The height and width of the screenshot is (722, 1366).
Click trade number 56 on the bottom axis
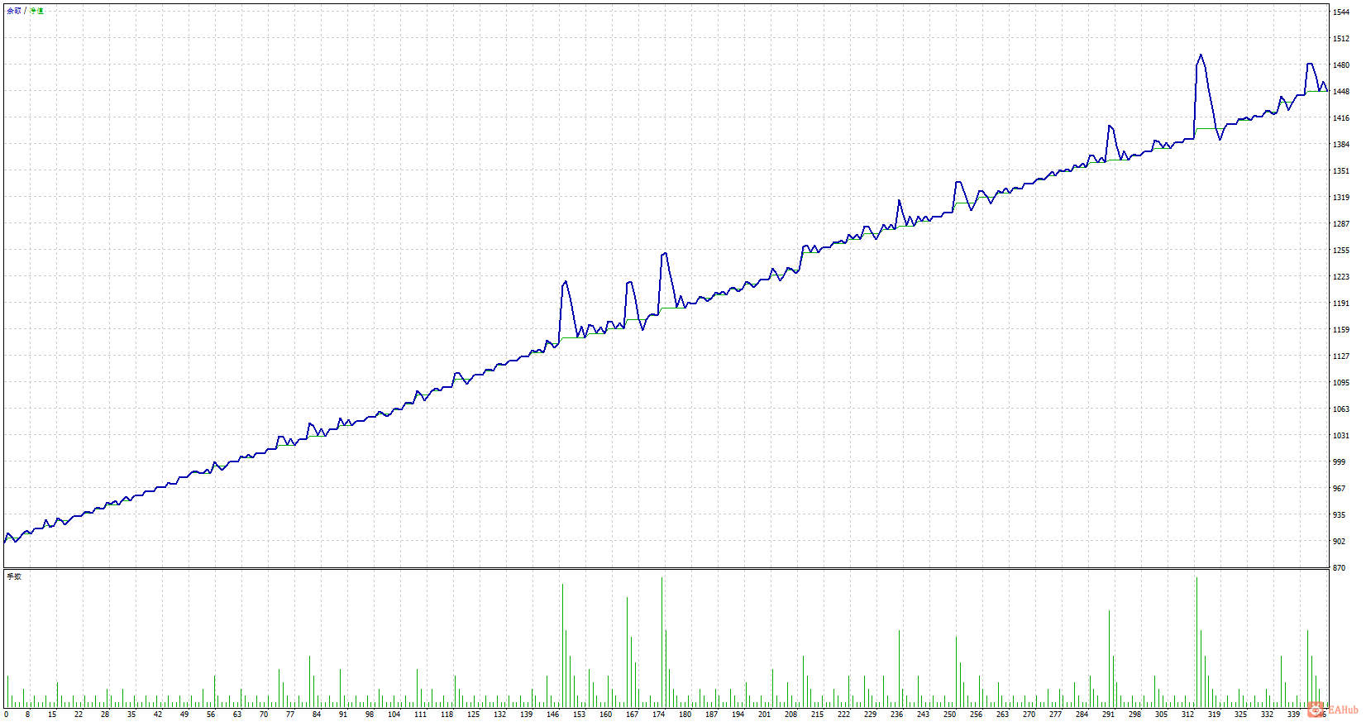point(211,715)
